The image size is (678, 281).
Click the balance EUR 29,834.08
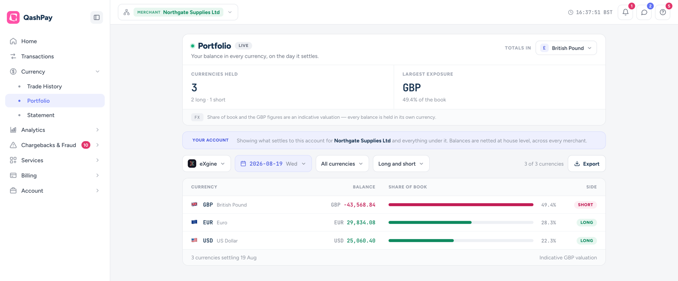tap(355, 222)
